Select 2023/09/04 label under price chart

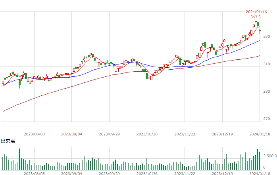71,134
